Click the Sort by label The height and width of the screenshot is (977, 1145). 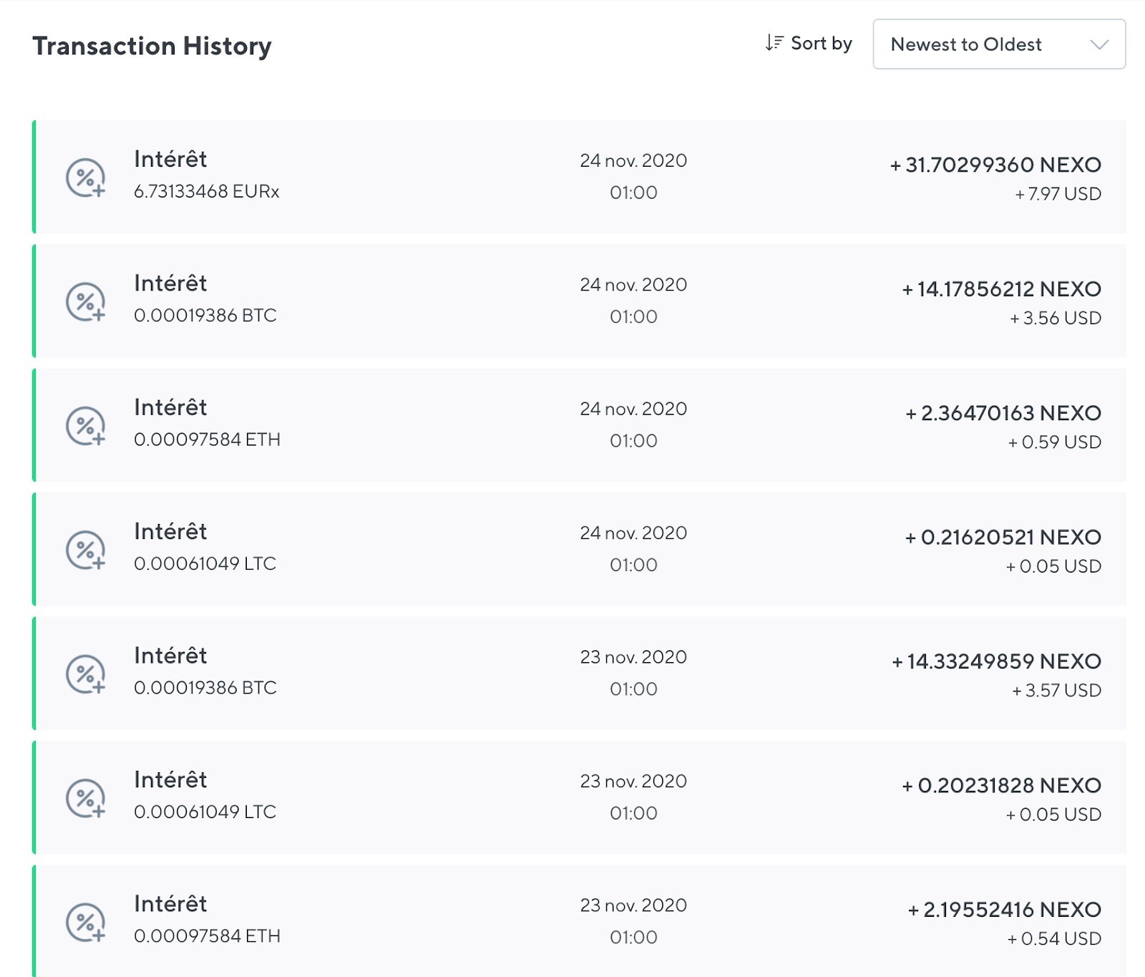click(x=822, y=44)
